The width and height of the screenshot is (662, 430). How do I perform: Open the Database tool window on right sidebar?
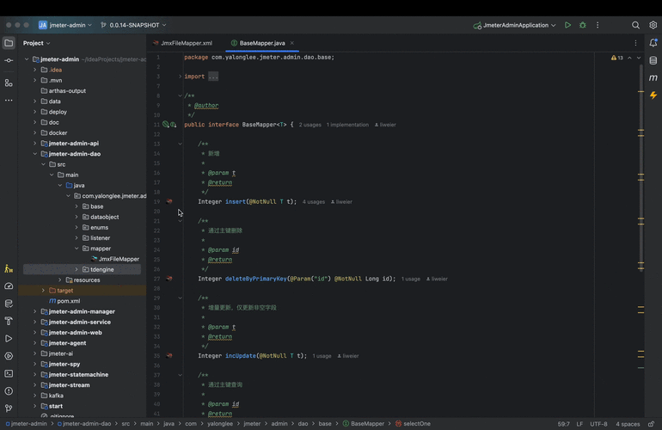(x=653, y=60)
